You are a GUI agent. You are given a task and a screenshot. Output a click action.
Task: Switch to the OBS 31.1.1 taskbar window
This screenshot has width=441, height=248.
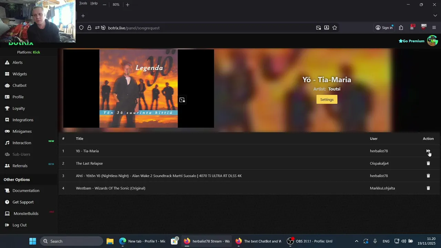click(x=310, y=241)
